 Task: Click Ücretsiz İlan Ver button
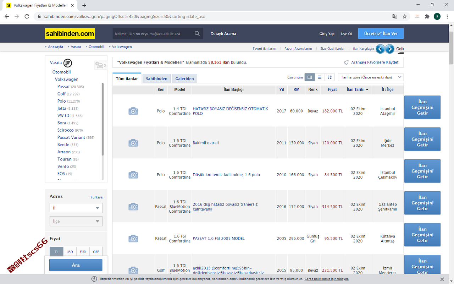click(381, 34)
